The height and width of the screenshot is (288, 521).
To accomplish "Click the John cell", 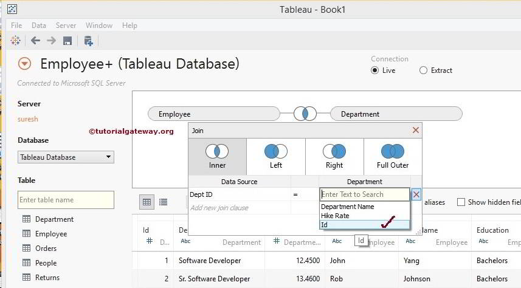I will click(337, 261).
